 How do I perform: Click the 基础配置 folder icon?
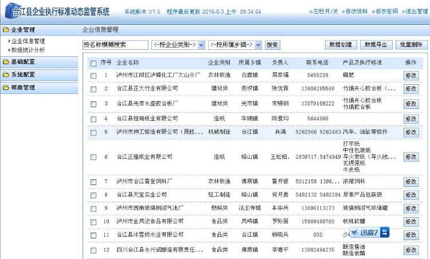point(6,62)
